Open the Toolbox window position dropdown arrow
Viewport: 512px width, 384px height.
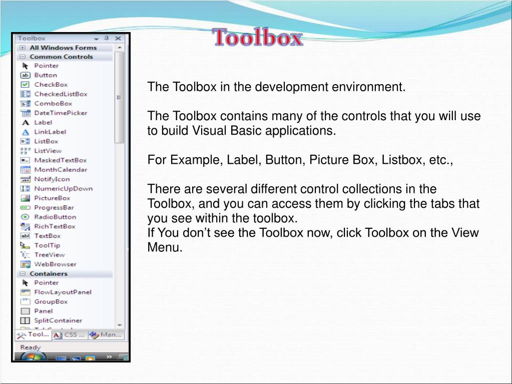pos(96,39)
